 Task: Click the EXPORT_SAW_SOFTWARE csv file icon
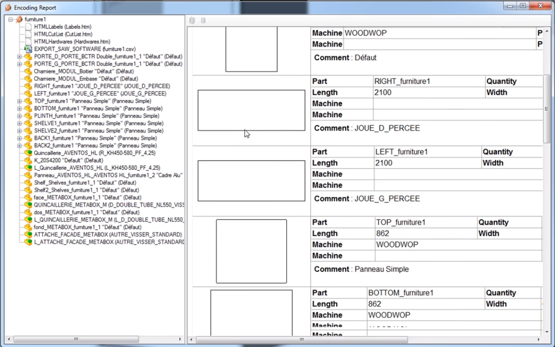(x=28, y=49)
